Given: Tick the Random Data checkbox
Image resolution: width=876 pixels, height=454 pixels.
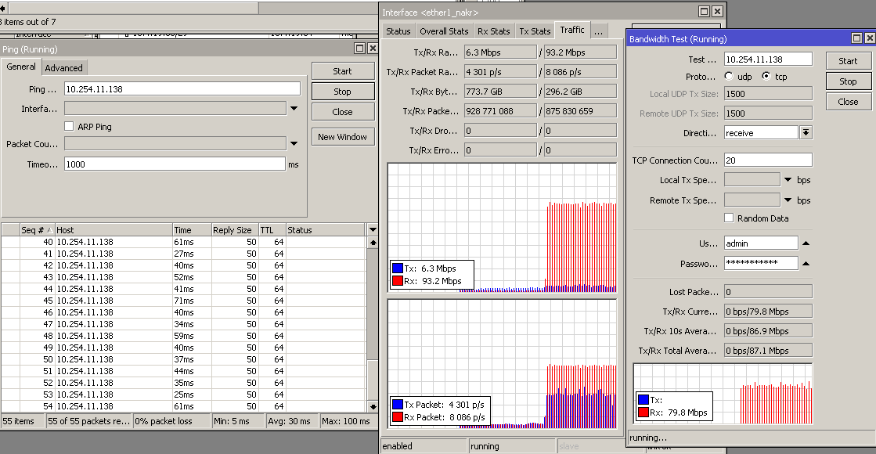Looking at the screenshot, I should [729, 218].
